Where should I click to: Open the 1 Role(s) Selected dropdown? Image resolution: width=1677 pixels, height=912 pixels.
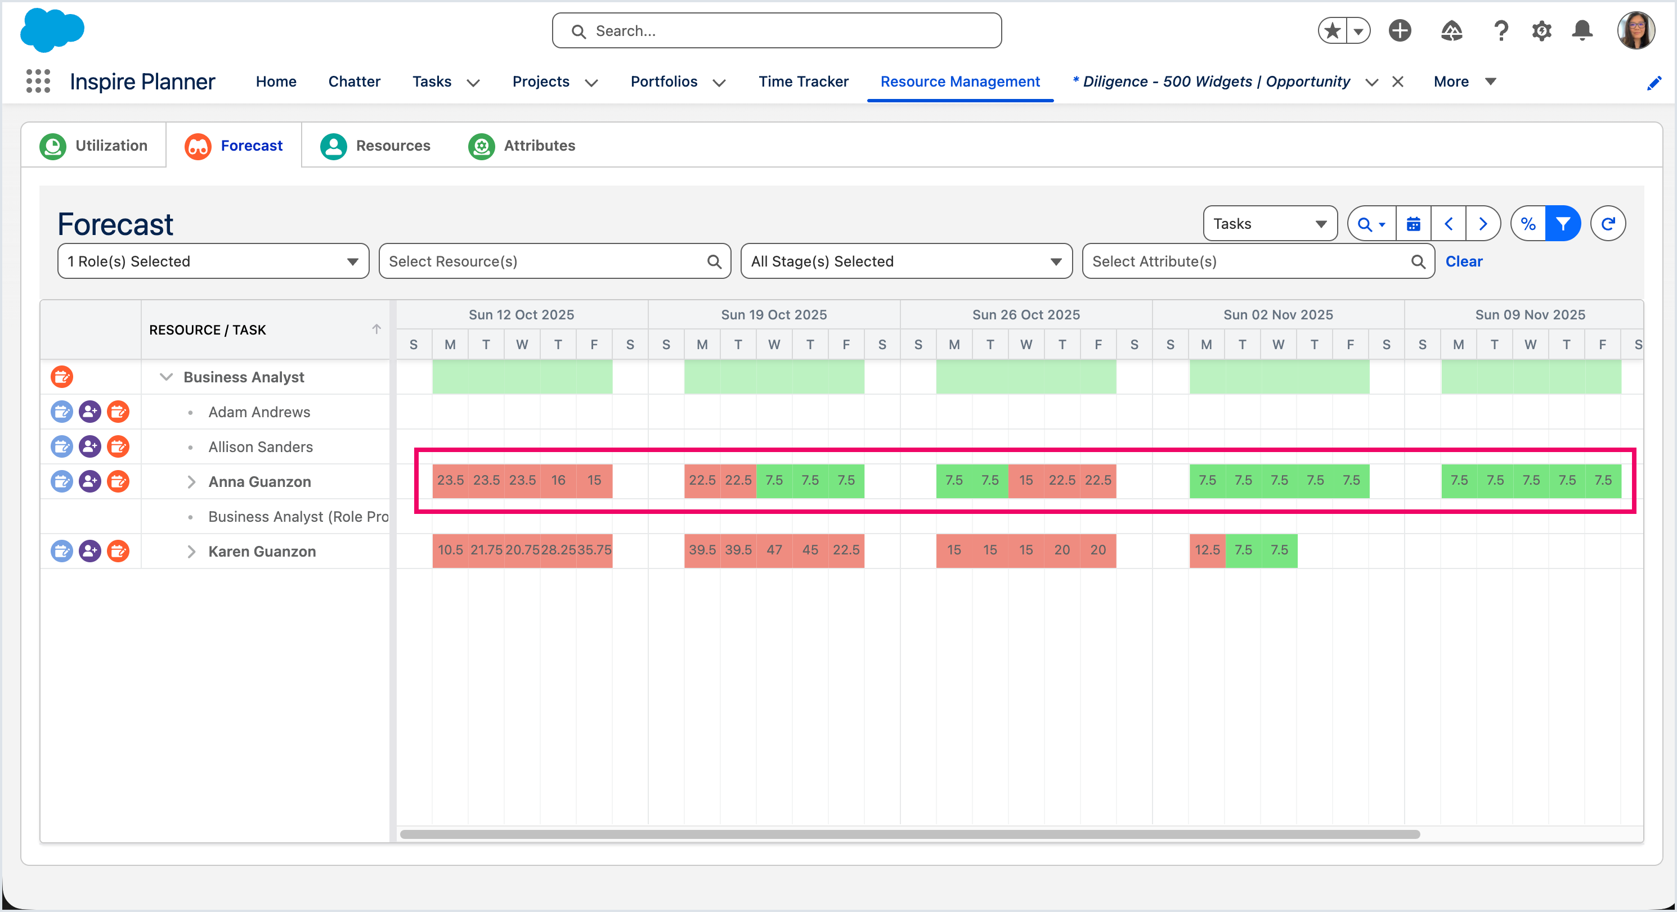[x=213, y=261]
